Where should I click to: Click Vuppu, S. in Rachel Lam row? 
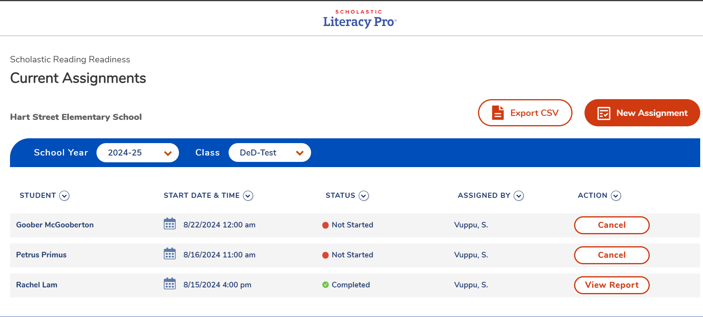coord(471,285)
